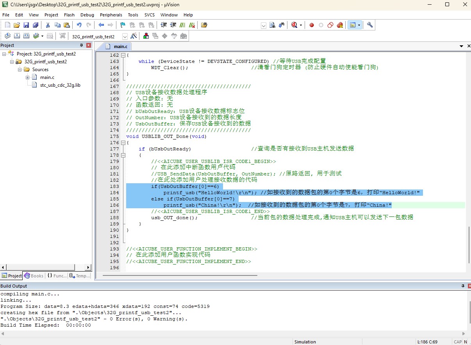Open the Debug menu
The height and width of the screenshot is (345, 471).
pyautogui.click(x=87, y=15)
